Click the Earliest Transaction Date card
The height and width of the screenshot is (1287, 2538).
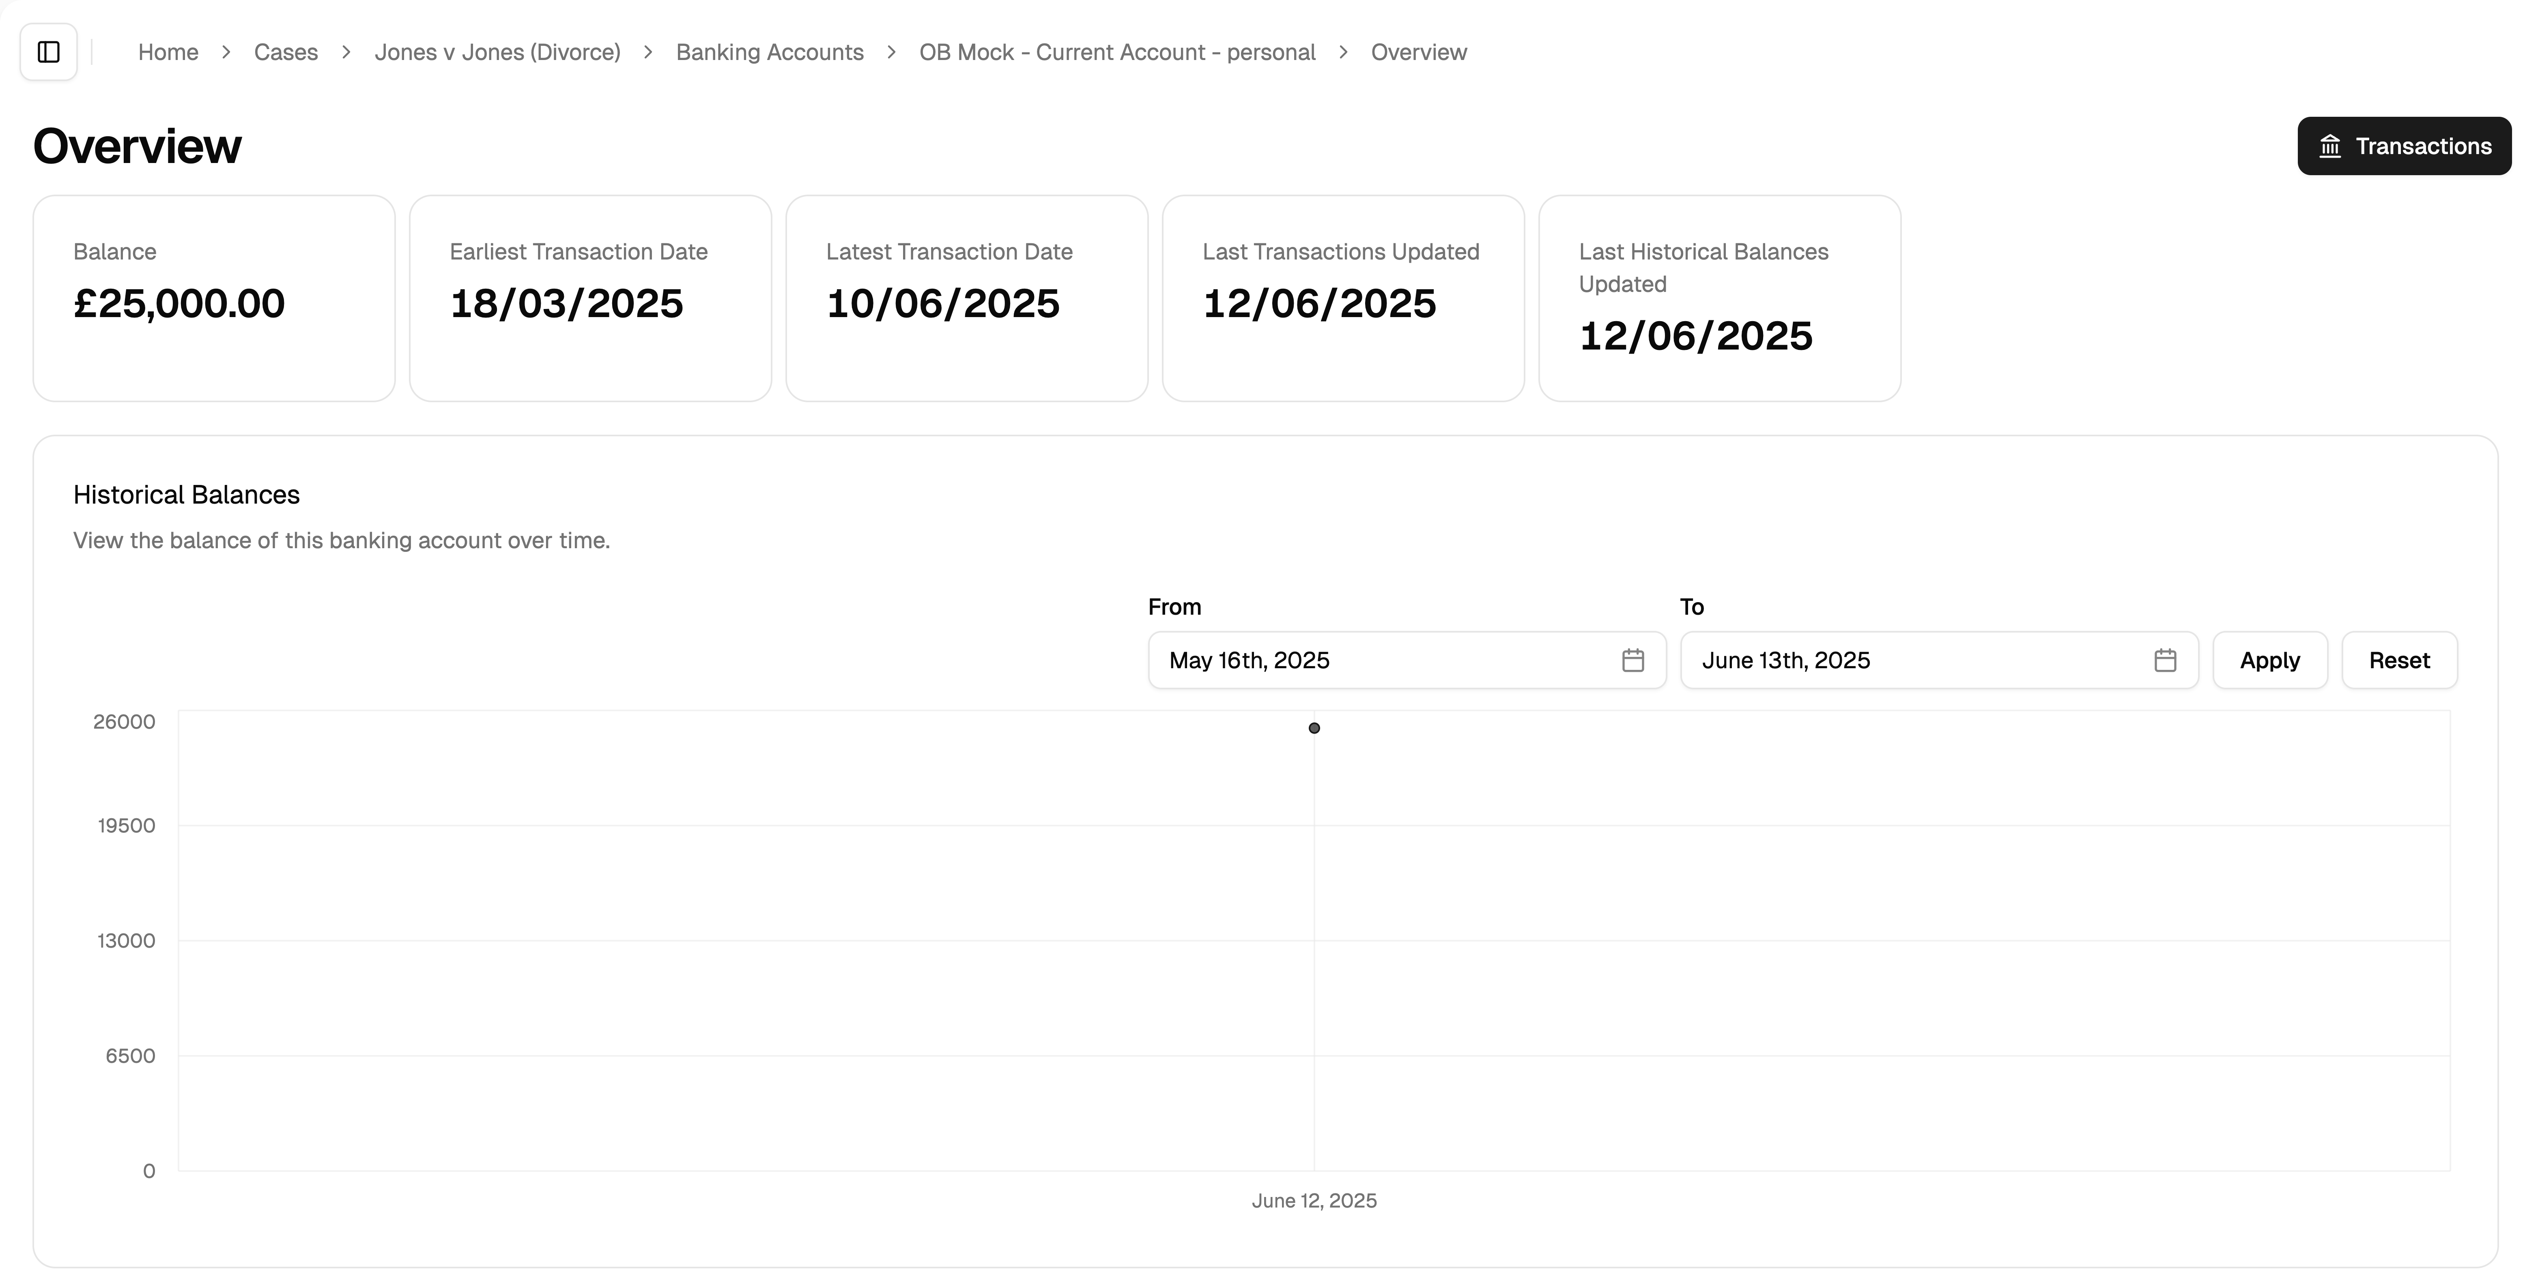(x=590, y=298)
